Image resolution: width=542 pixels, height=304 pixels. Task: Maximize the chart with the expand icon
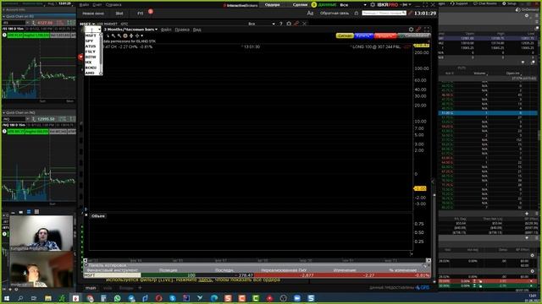point(427,30)
